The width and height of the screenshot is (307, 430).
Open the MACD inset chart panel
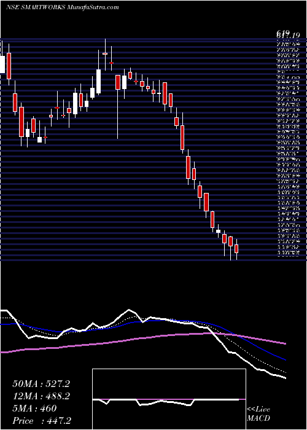[x=169, y=399]
